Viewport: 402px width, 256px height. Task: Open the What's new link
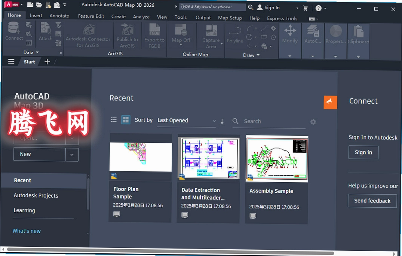point(27,231)
